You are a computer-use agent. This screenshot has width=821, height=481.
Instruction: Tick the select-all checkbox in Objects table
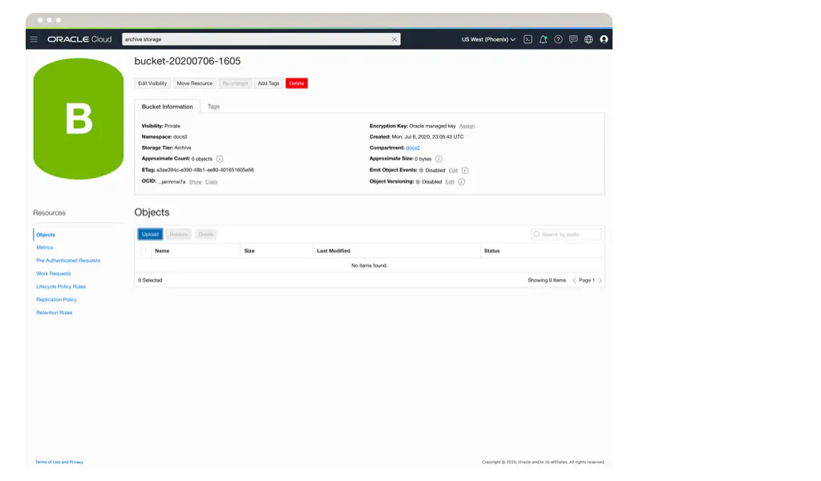143,251
